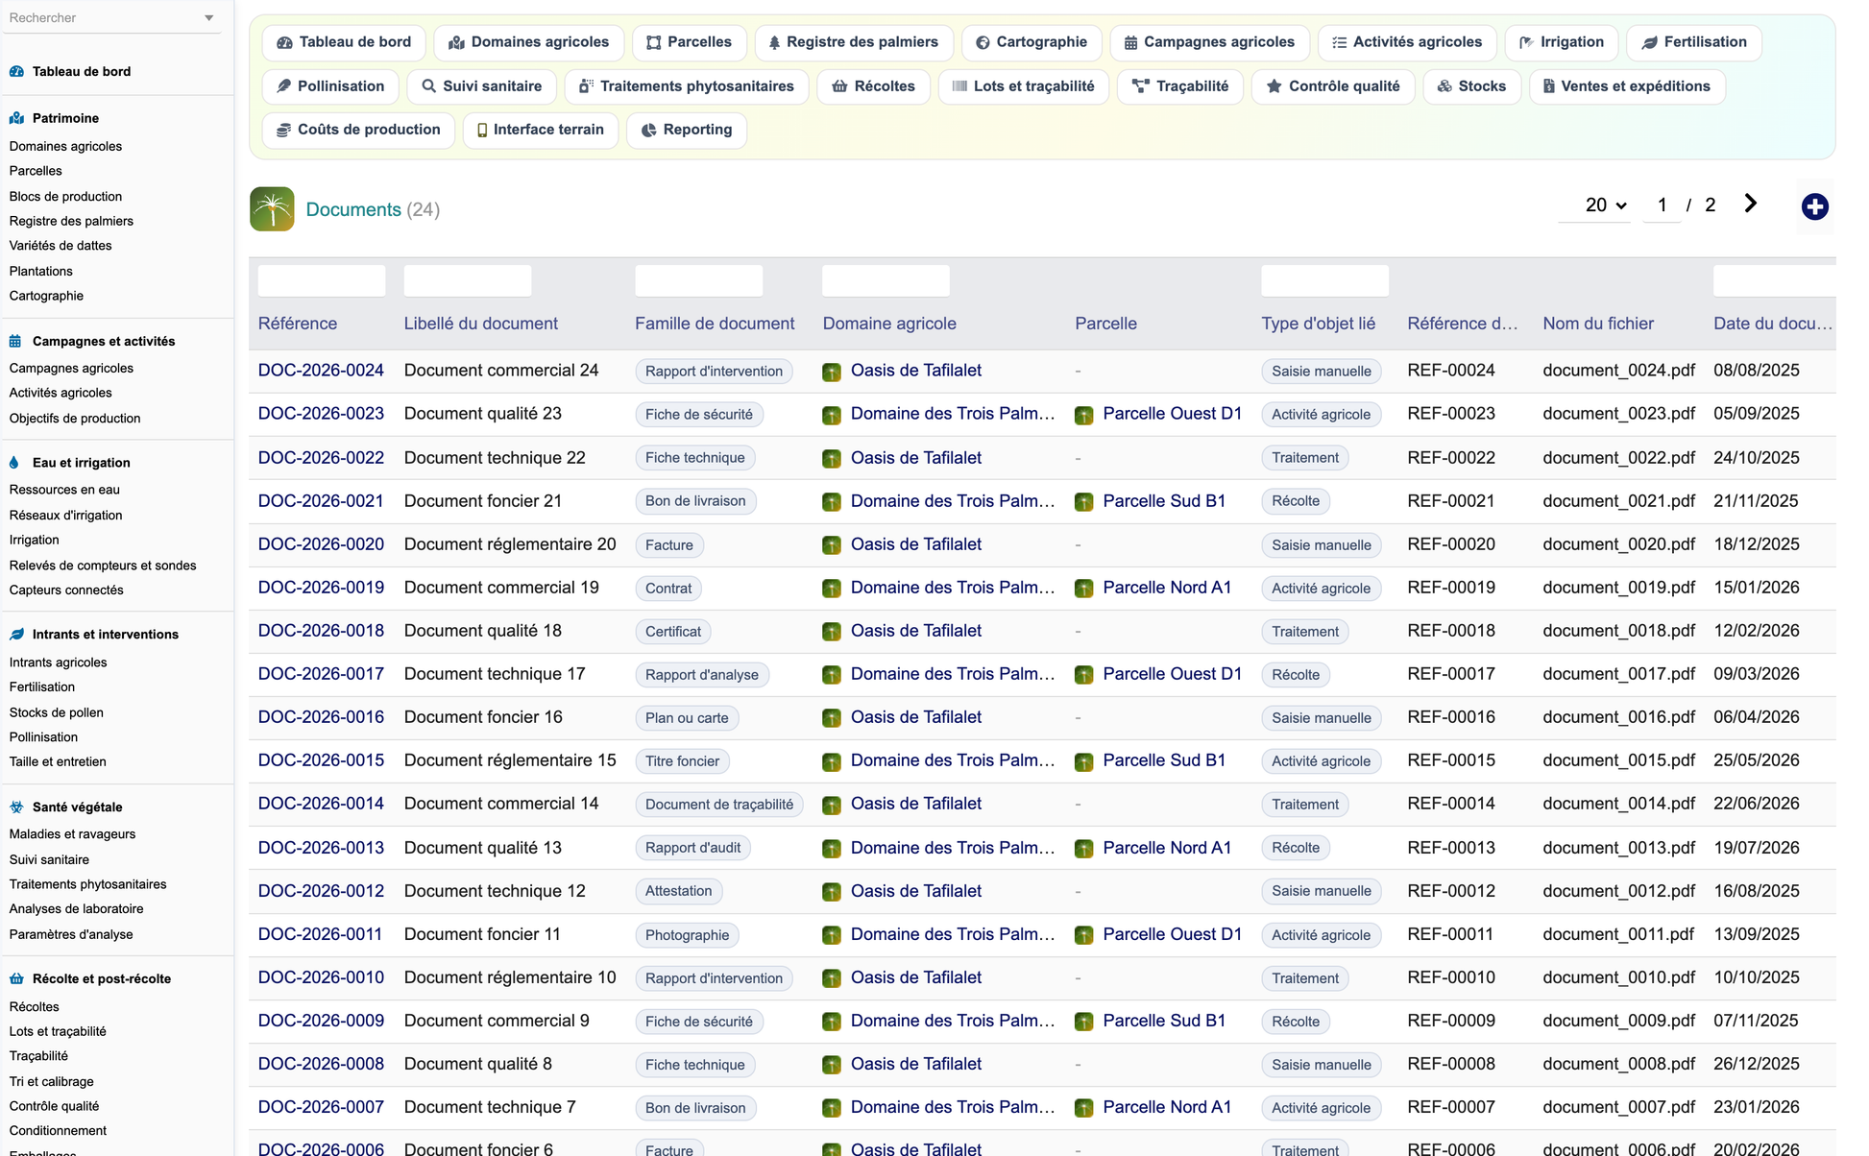
Task: Click the Référence column header to sort
Action: [x=298, y=324]
